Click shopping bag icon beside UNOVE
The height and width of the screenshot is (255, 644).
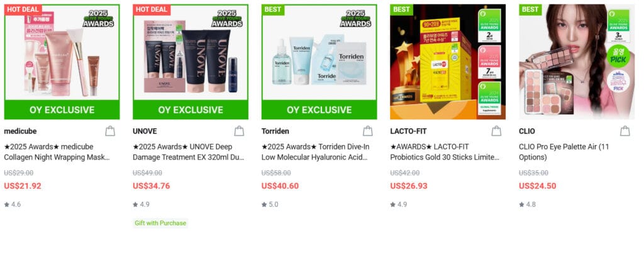click(239, 131)
